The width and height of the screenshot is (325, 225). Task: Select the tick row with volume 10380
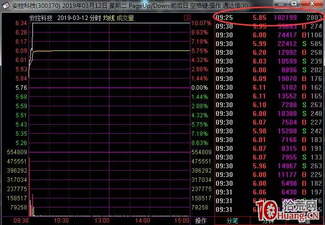click(269, 113)
